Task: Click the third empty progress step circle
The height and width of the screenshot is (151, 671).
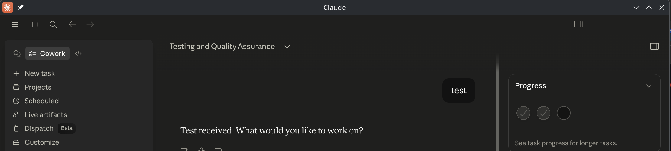Action: [x=564, y=113]
